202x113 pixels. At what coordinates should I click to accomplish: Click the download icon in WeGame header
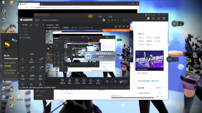159,18
